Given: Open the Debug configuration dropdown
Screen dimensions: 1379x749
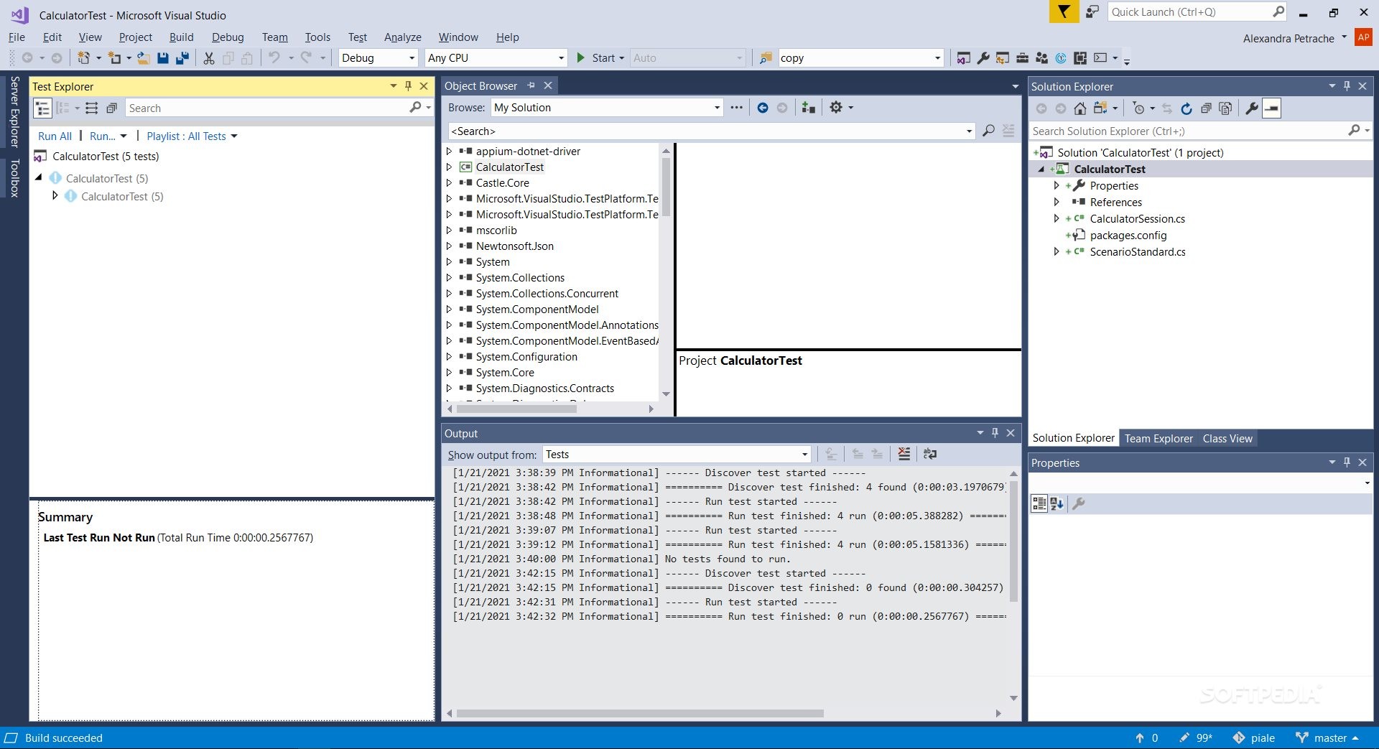Looking at the screenshot, I should pyautogui.click(x=379, y=58).
